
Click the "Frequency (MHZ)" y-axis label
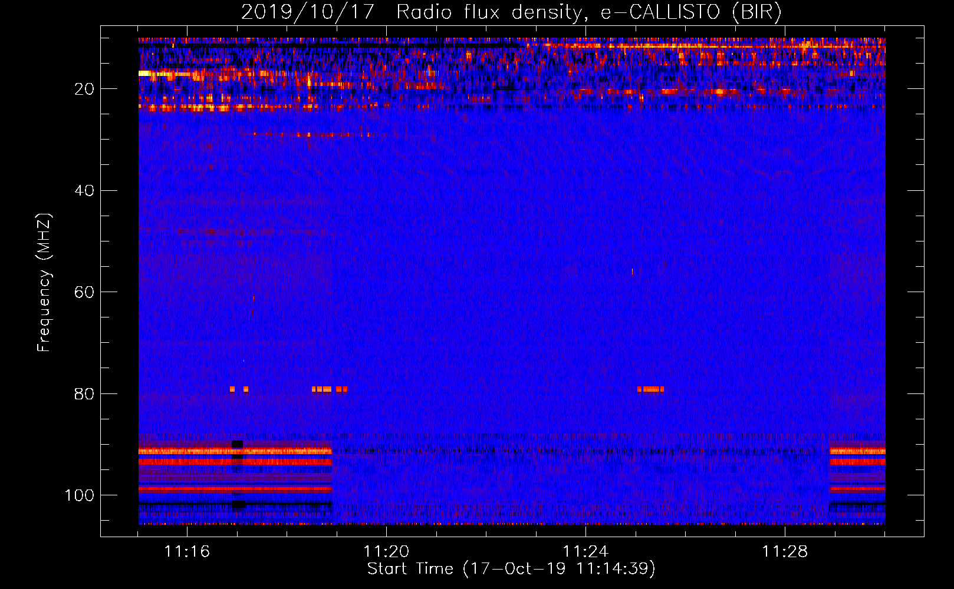coord(44,282)
